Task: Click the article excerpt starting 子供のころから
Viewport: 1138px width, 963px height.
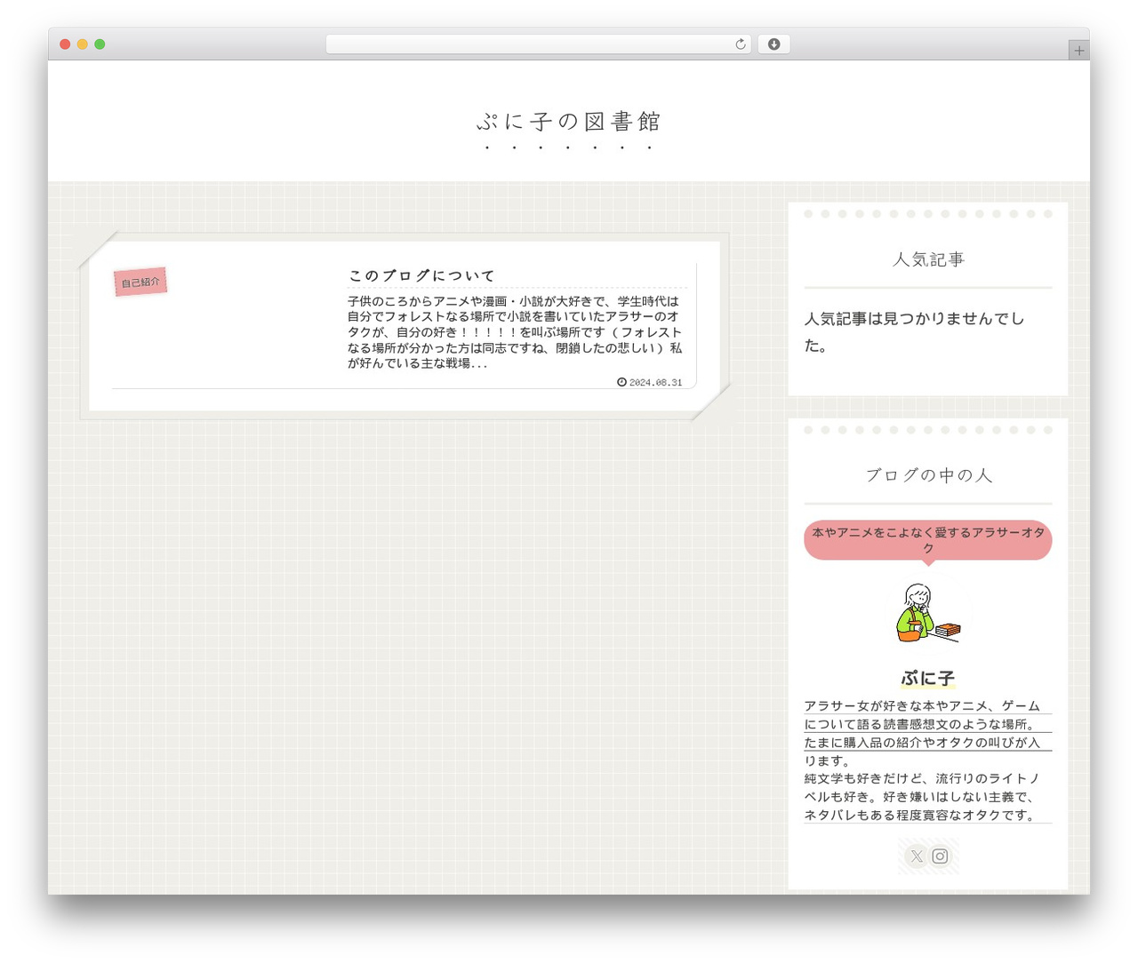Action: click(x=515, y=332)
